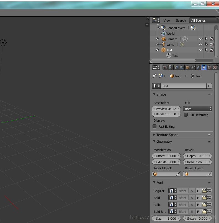Screen dimensions: 219x223
Task: Toggle Text renderability camera icon
Action: tap(212, 50)
